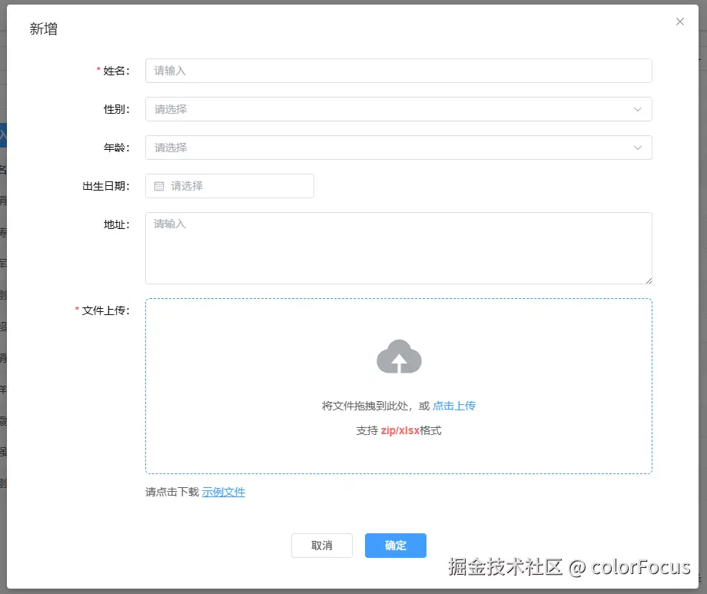Screen dimensions: 707x594
Task: Download the 示例文件 link
Action: [224, 492]
